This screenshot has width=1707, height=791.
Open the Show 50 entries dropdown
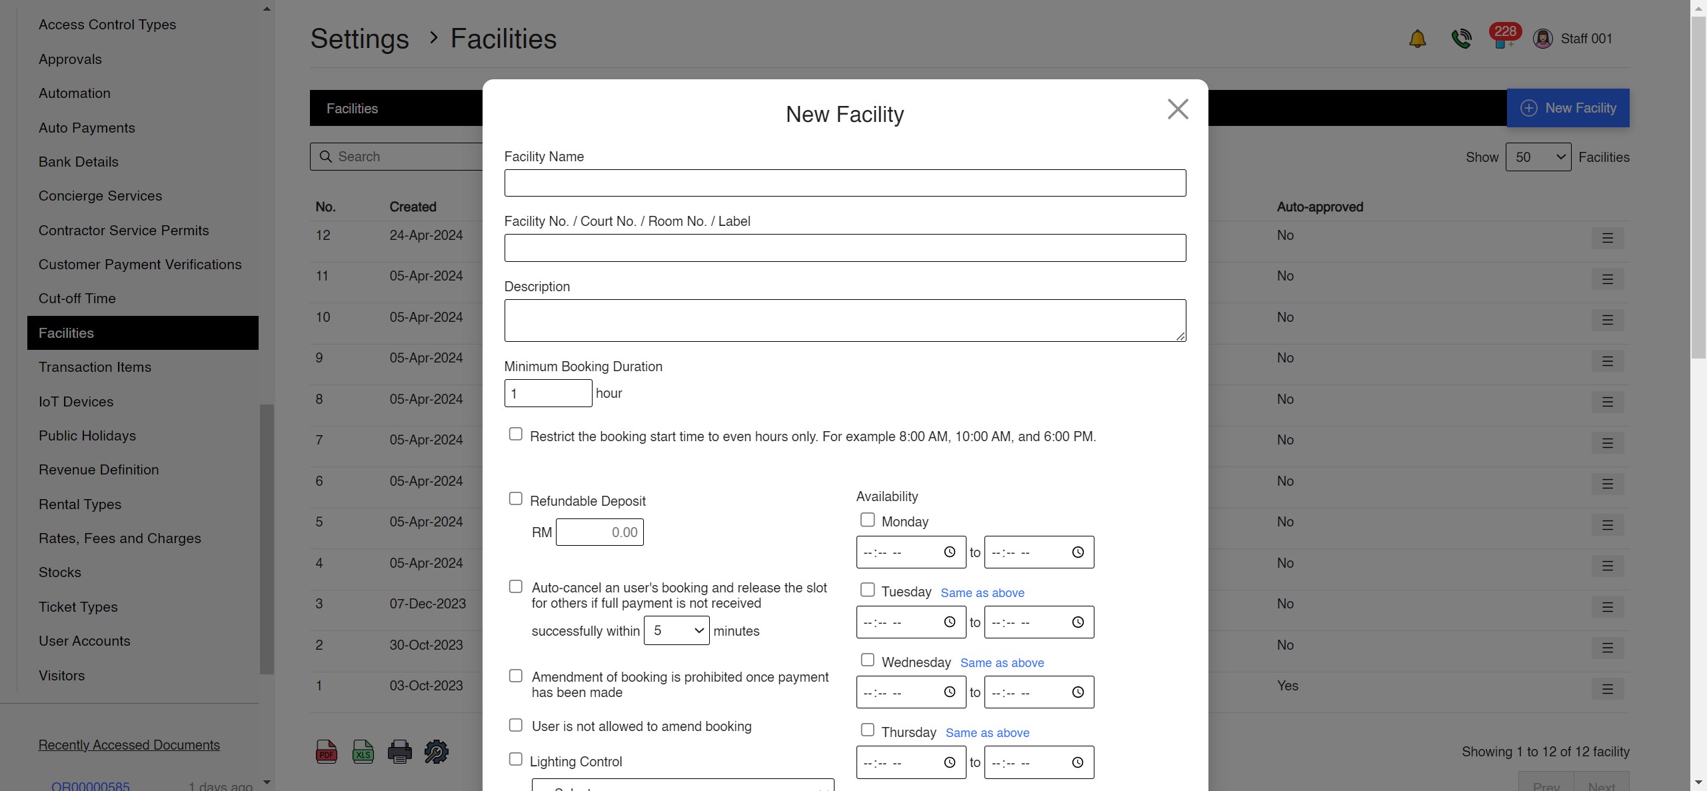click(1539, 157)
